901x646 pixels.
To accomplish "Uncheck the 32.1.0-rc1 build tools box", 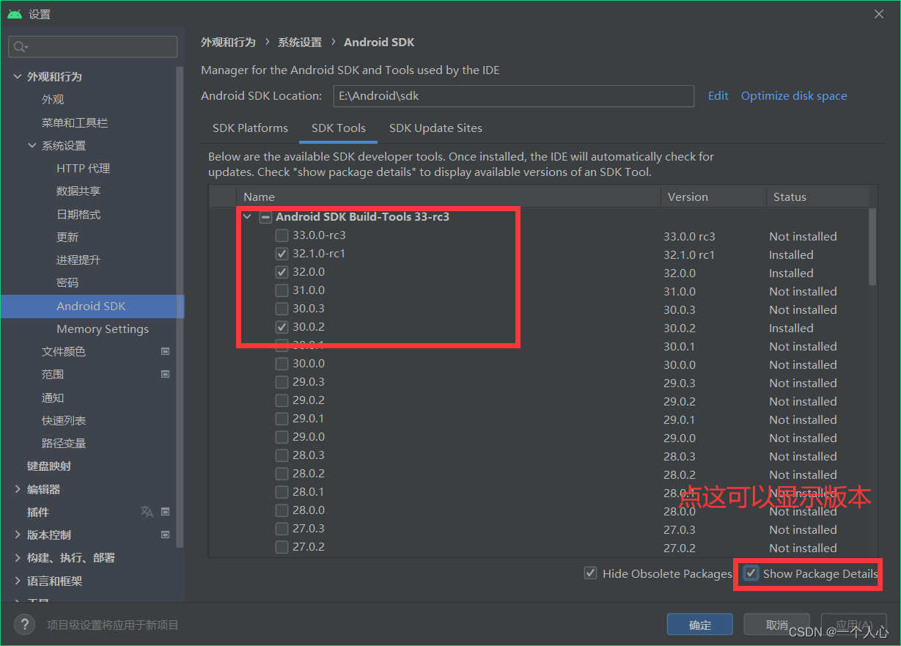I will (282, 254).
